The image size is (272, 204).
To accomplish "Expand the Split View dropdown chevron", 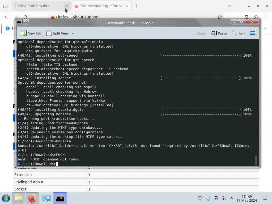I will tap(73, 33).
